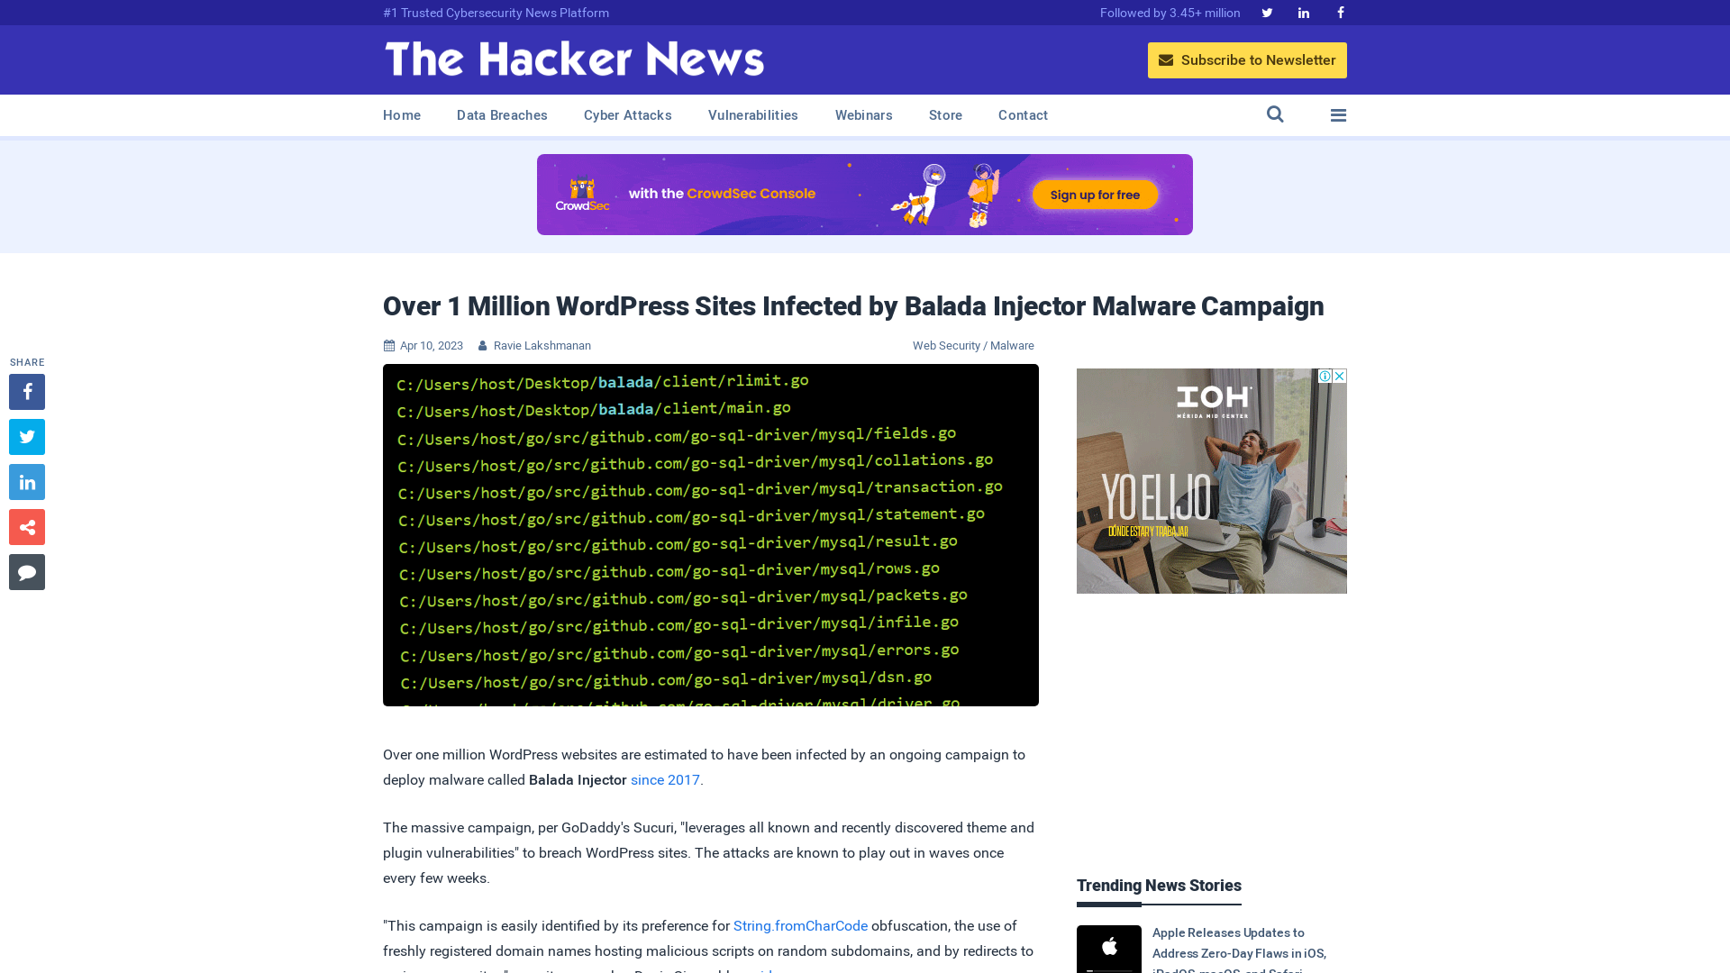Click the Webinars navigation menu item
The height and width of the screenshot is (973, 1730).
[864, 114]
